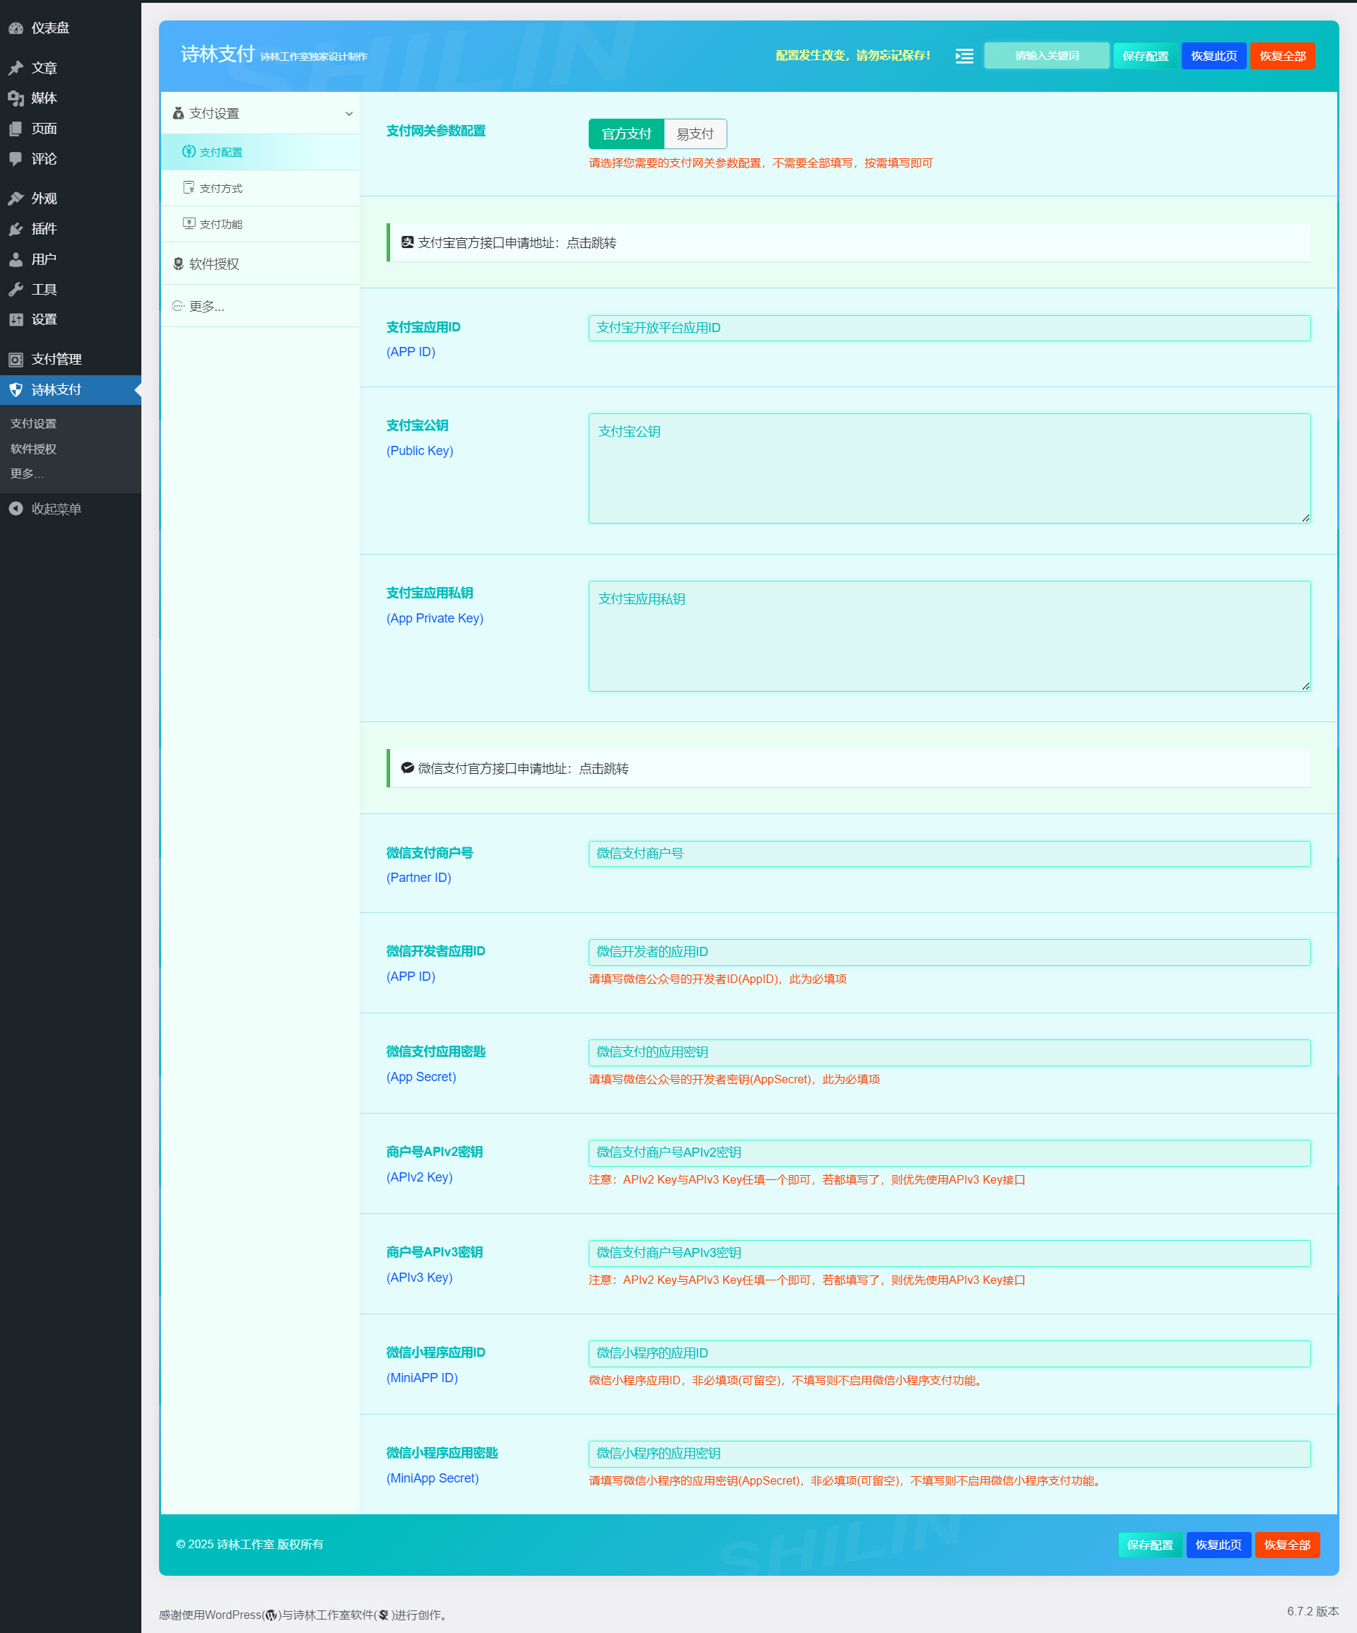Click the dashboard gauge icon

pyautogui.click(x=16, y=28)
